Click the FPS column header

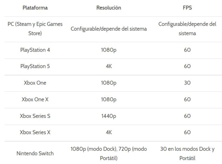pos(187,8)
